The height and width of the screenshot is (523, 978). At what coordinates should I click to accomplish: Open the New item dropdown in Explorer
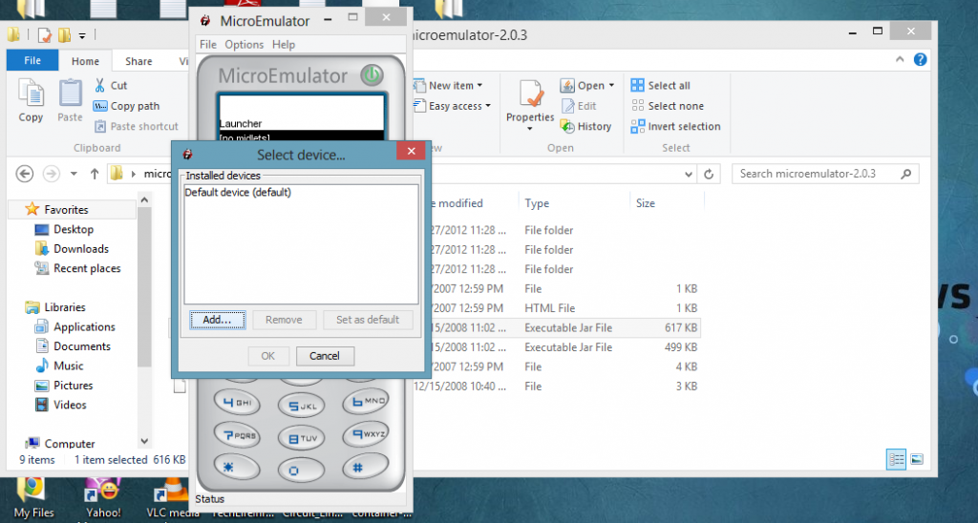[449, 85]
